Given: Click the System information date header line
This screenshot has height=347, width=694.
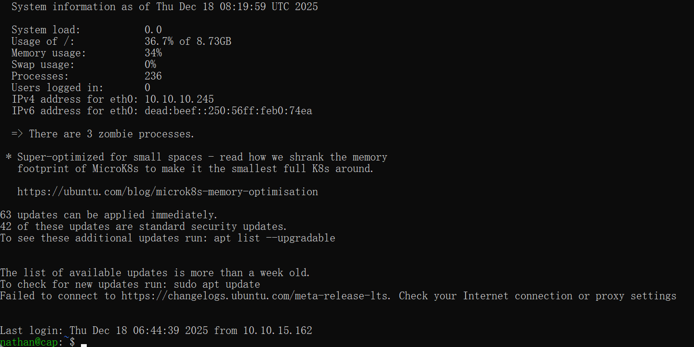Looking at the screenshot, I should click(164, 7).
